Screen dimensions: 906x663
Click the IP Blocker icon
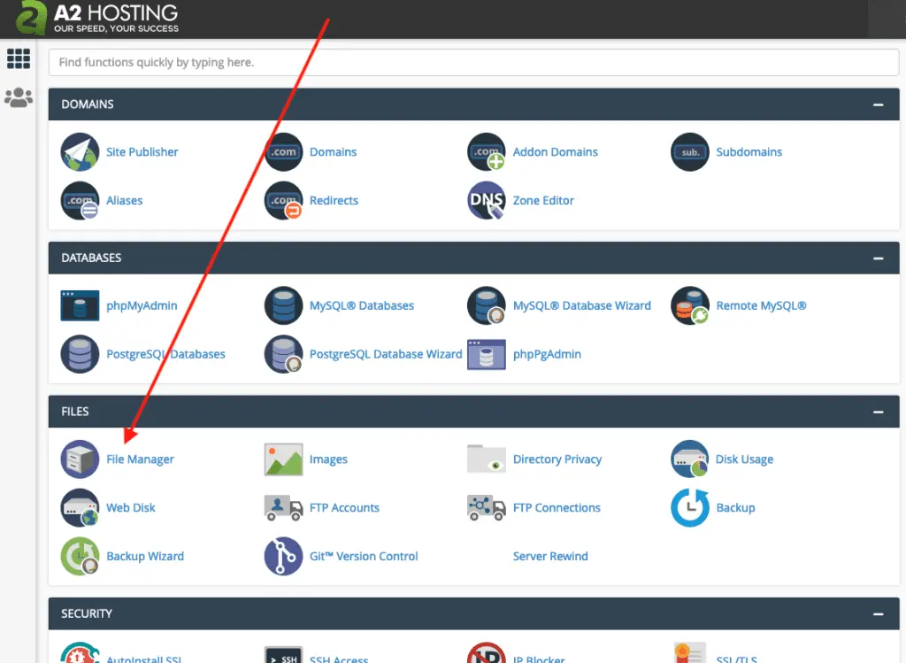coord(486,652)
